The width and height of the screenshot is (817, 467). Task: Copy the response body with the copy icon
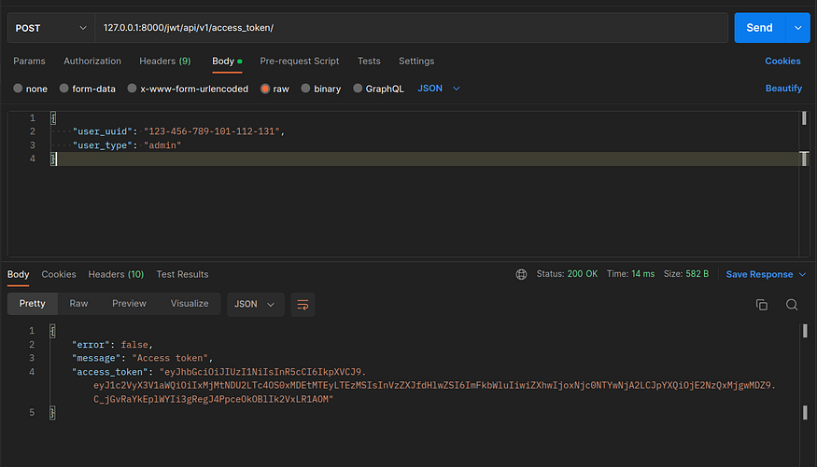coord(761,305)
